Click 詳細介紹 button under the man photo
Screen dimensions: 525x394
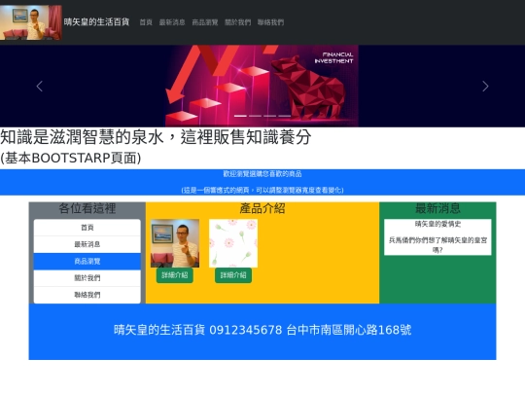(175, 275)
